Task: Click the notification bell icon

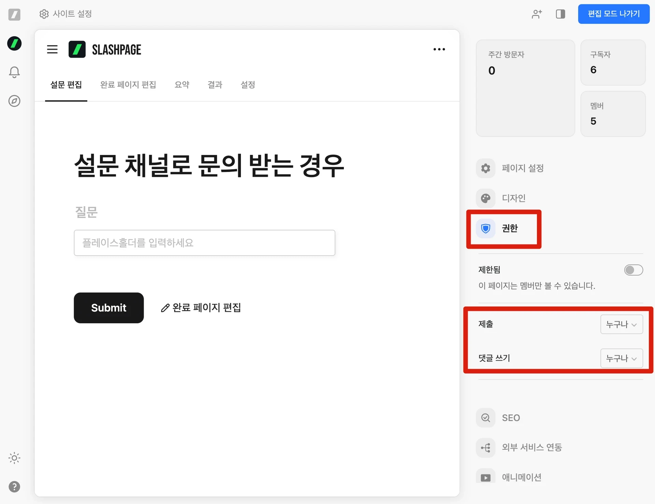Action: click(x=14, y=72)
